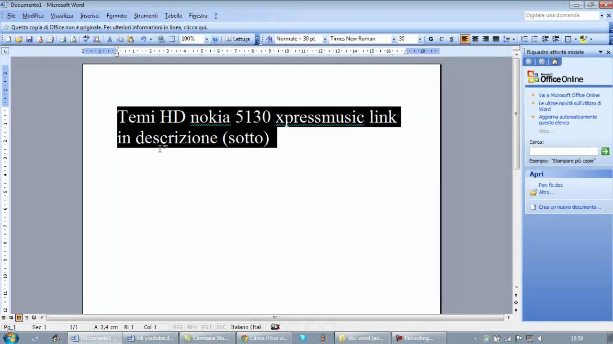Screen dimensions: 613x344
Task: Undo the last action
Action: [143, 39]
